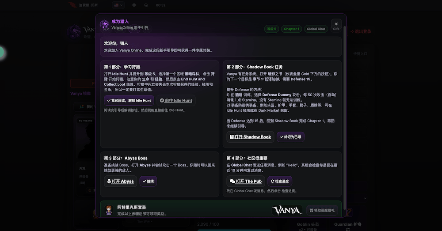Mark part 2 as read (标记为已读)
The width and height of the screenshot is (442, 231).
coord(290,137)
